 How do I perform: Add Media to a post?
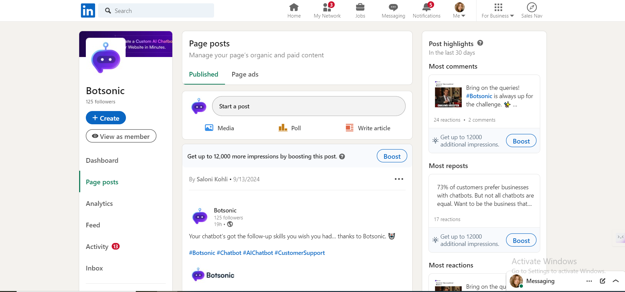tap(219, 128)
